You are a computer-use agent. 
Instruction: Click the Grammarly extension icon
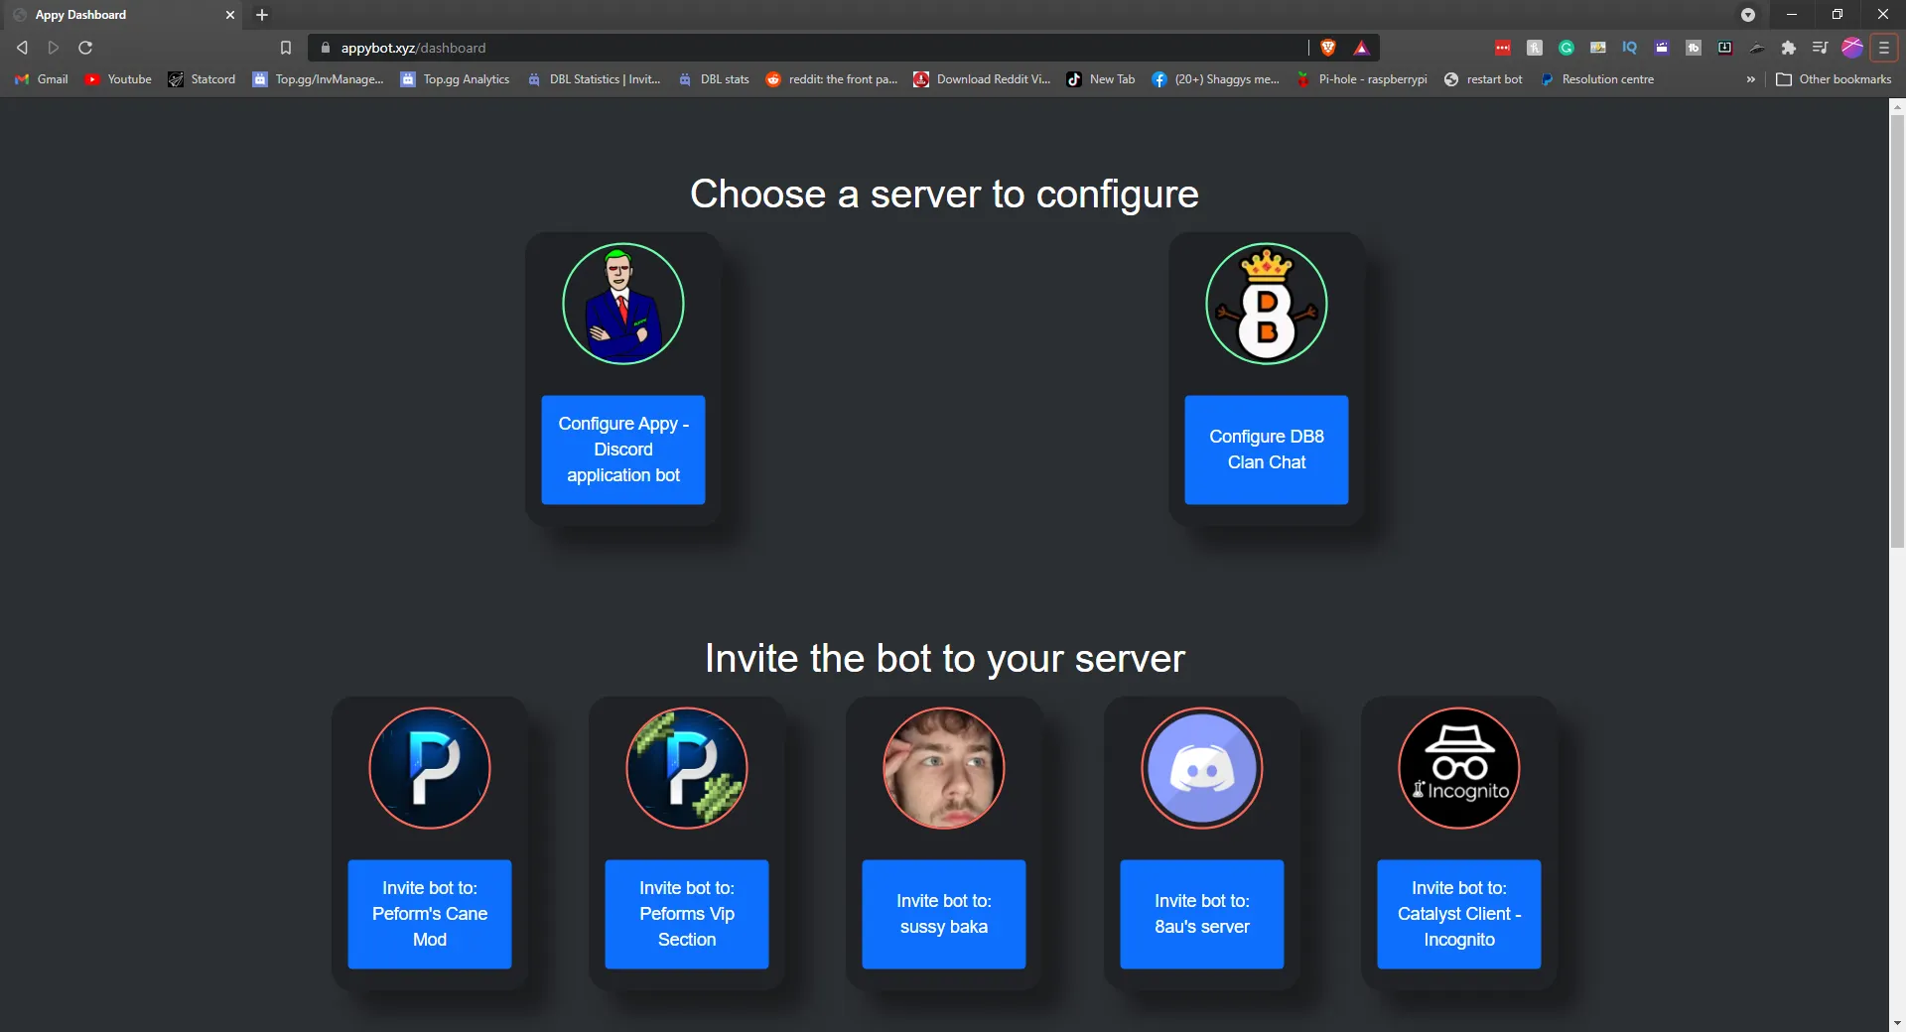1566,48
